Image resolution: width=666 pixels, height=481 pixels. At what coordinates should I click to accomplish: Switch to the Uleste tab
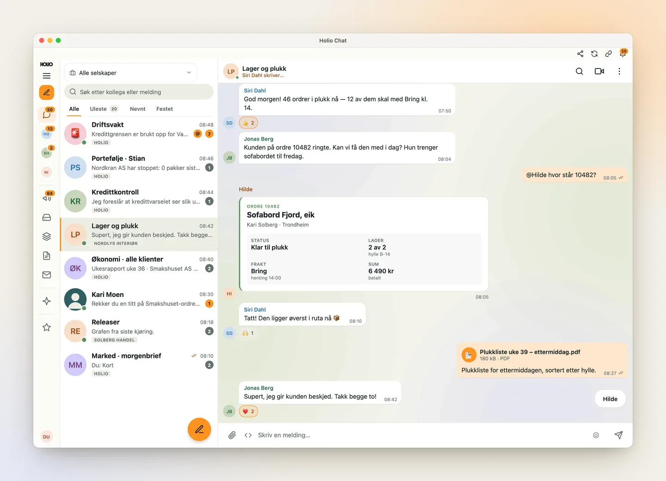coord(104,109)
